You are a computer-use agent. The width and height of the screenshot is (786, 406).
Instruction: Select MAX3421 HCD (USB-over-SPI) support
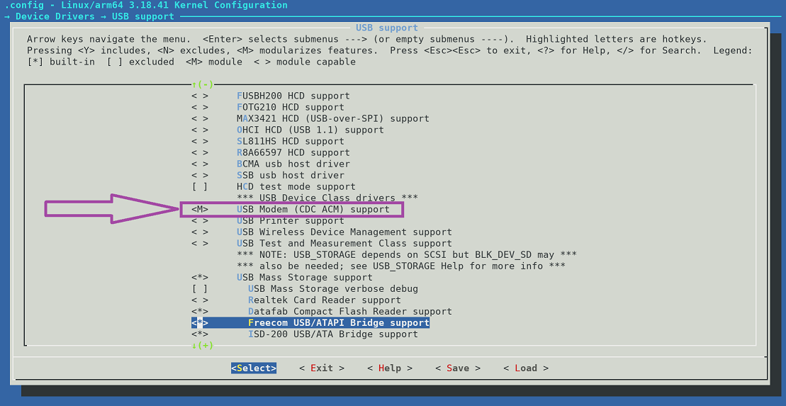[x=332, y=118]
